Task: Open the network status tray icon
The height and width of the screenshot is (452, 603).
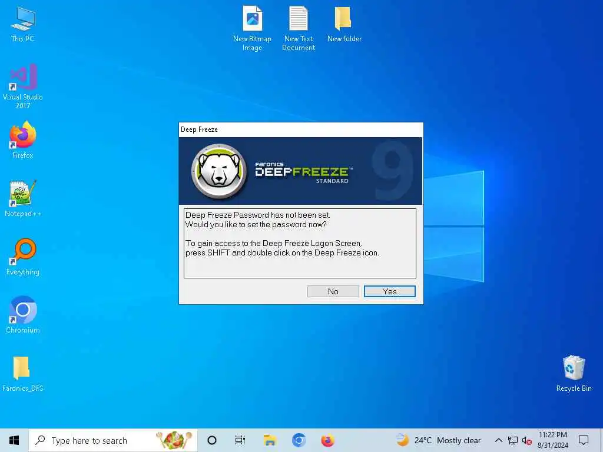Action: (x=513, y=440)
